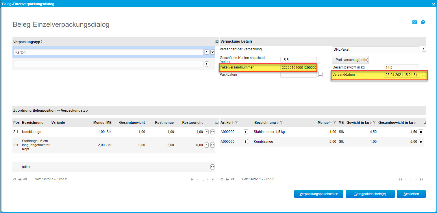Close the dialog via title bar X
Viewport: 437px width, 213px height.
tap(434, 4)
